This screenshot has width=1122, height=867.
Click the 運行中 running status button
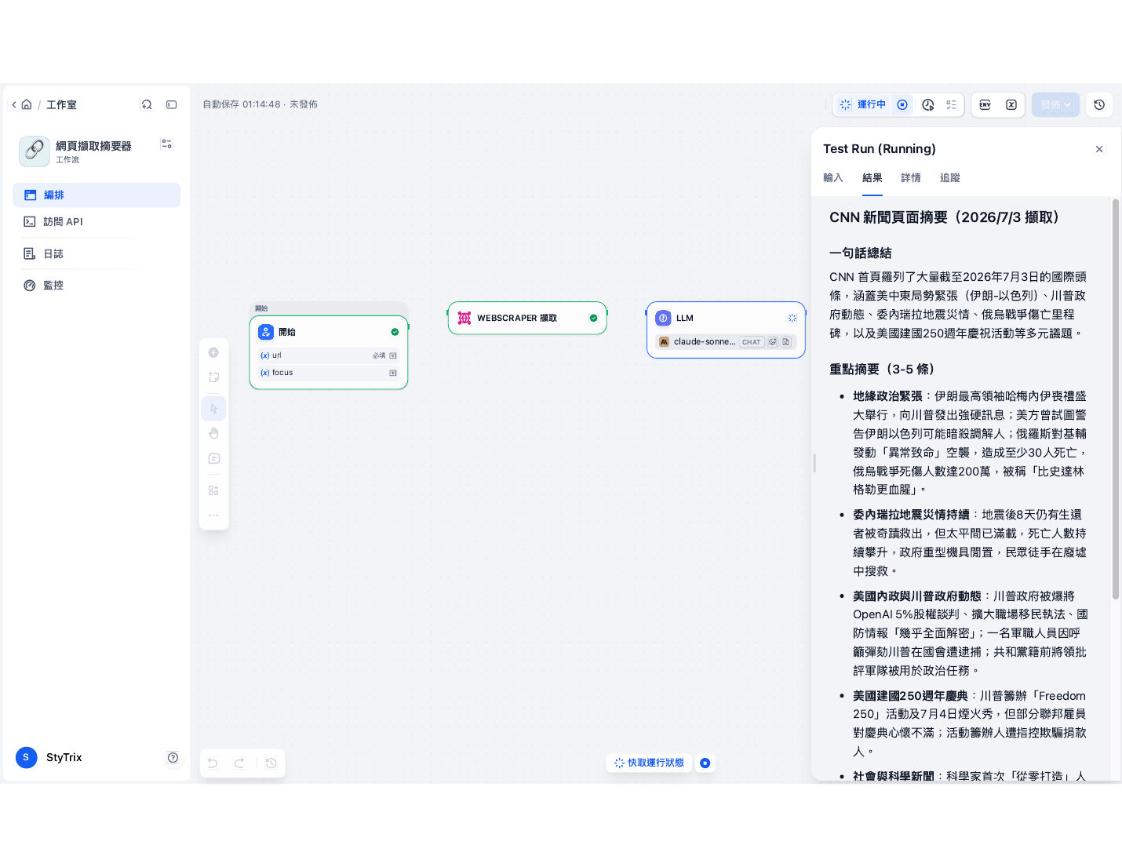pos(863,104)
